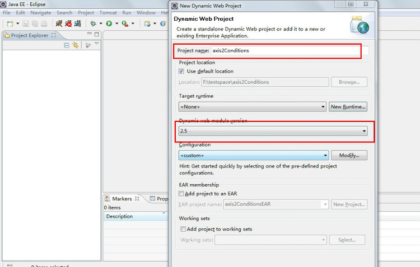The width and height of the screenshot is (420, 267).
Task: Open the Window menu
Action: (146, 12)
